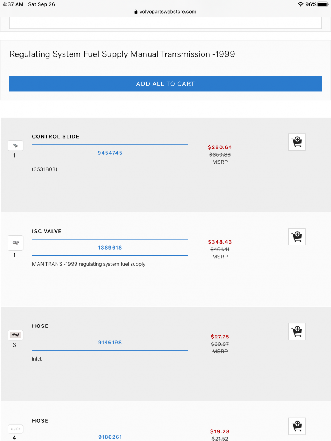Screen dimensions: 331x441
Task: Tap the battery indicator icon
Action: (x=323, y=4)
